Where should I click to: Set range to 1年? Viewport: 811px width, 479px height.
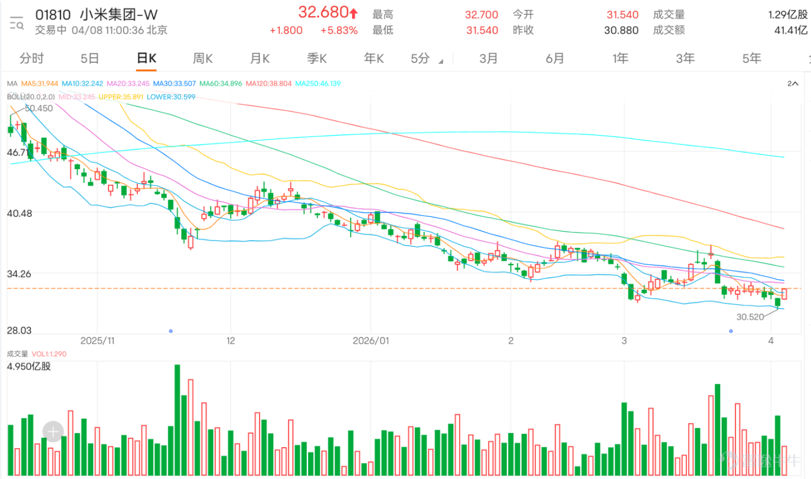(620, 58)
